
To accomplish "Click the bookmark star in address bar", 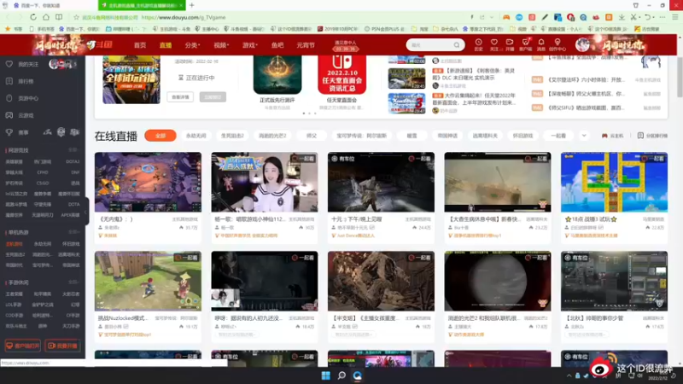I will point(76,17).
